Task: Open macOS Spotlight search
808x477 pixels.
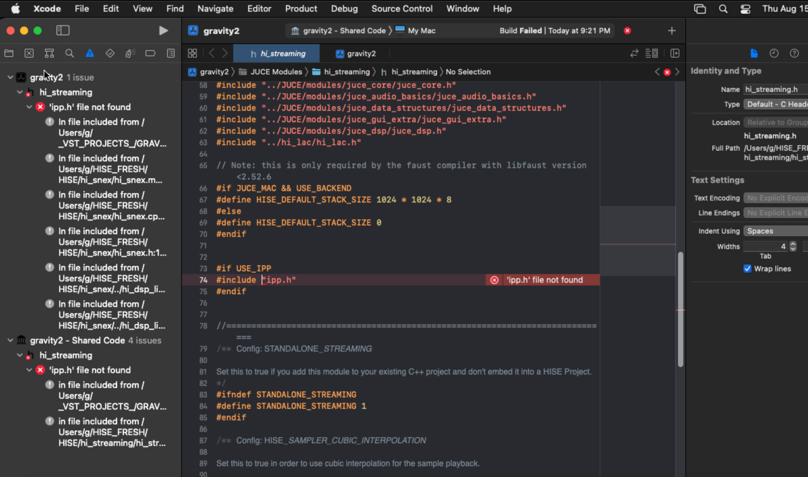Action: click(723, 9)
